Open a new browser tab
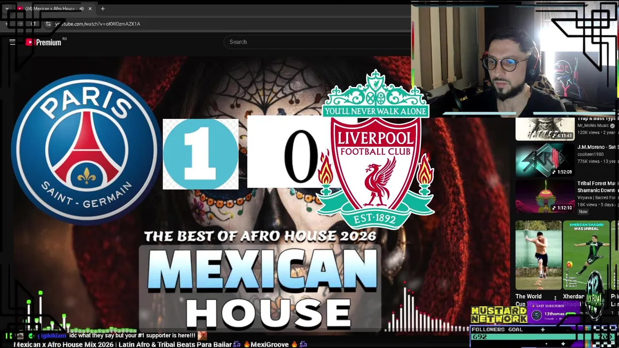Viewport: 619px width, 348px height. pyautogui.click(x=103, y=9)
